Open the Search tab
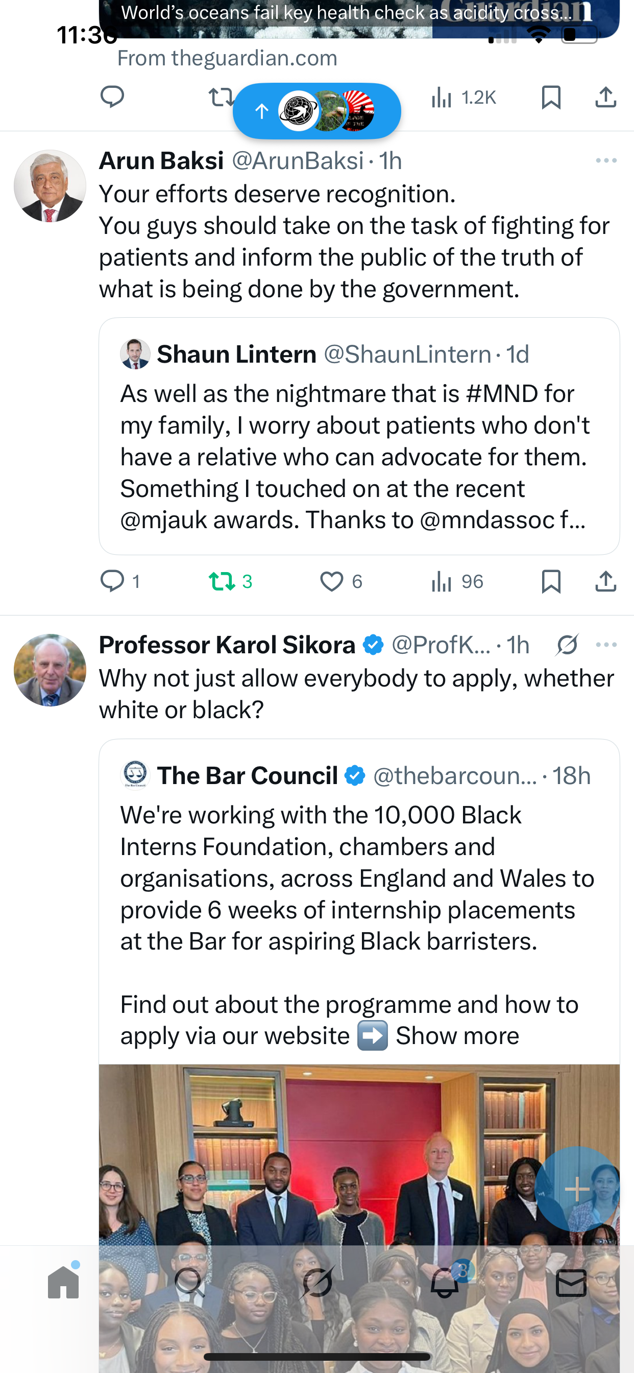The image size is (634, 1373). tap(190, 1283)
